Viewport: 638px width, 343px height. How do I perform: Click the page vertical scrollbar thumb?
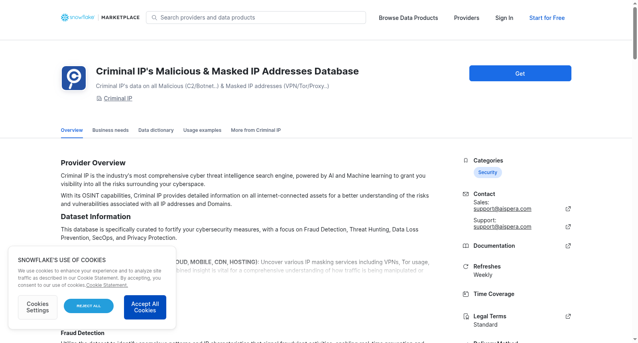(635, 33)
